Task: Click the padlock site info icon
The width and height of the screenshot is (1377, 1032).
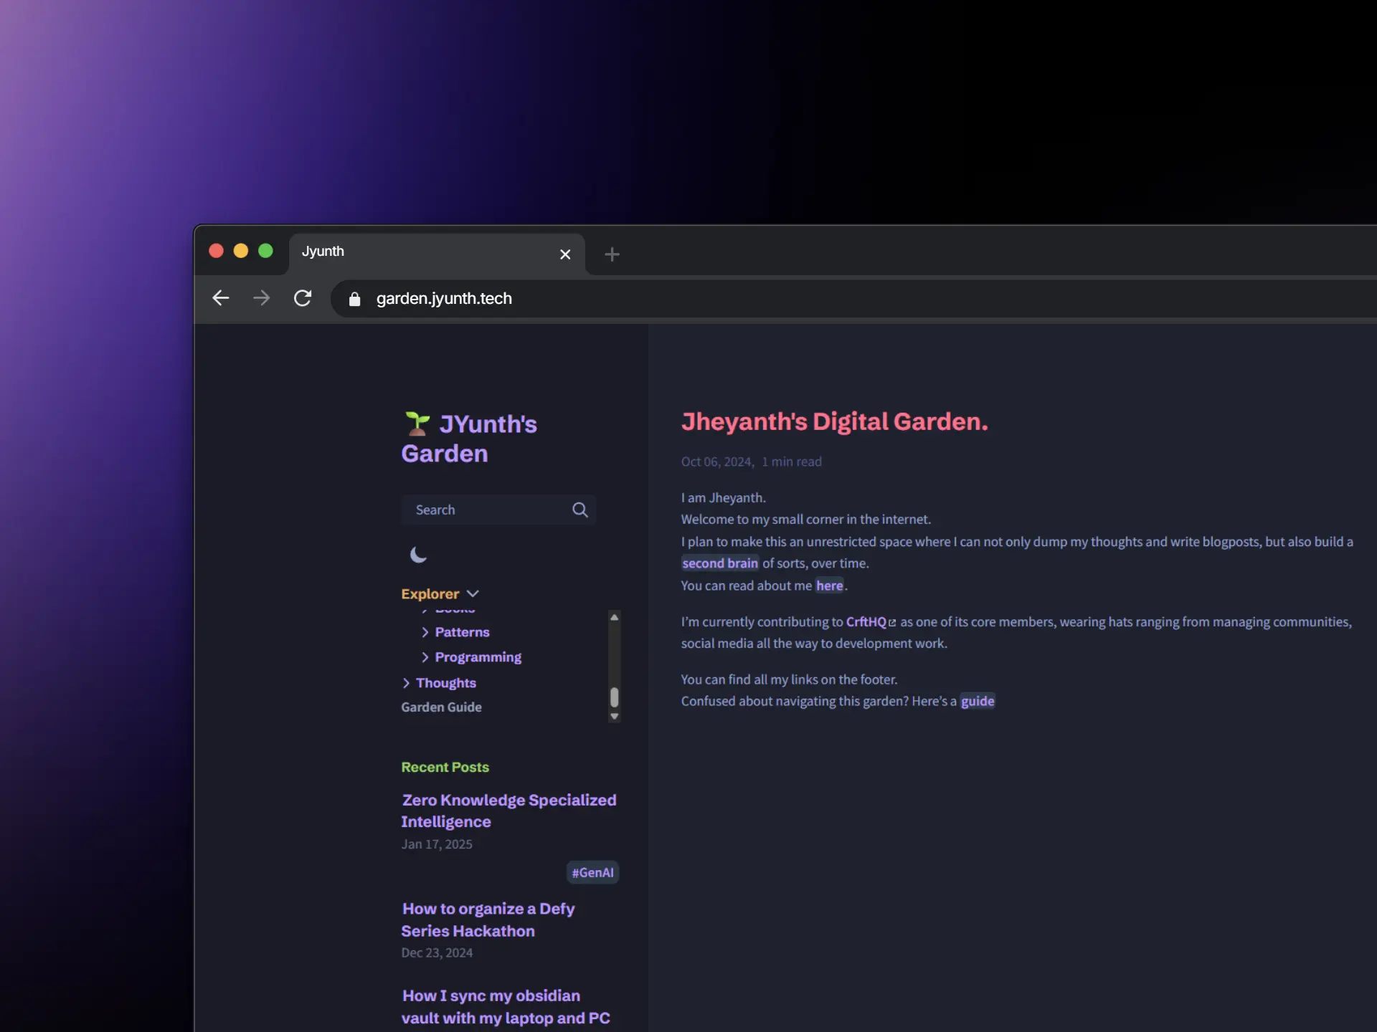Action: tap(354, 299)
